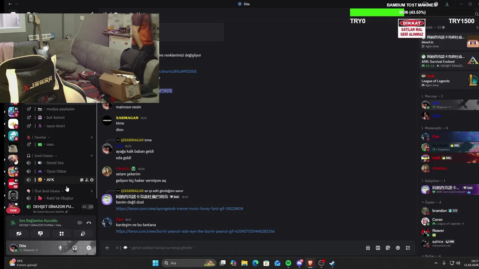Open the gift Nitro icon
Screen dimensions: 479x269
tap(368, 248)
